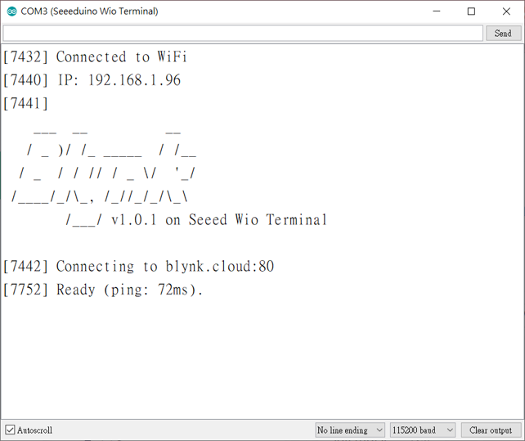Close the COM3 serial monitor window
This screenshot has width=525, height=441.
(x=506, y=11)
